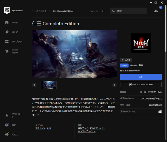Click the release date 2021年9月10日
167x142 pixels.
(155, 105)
